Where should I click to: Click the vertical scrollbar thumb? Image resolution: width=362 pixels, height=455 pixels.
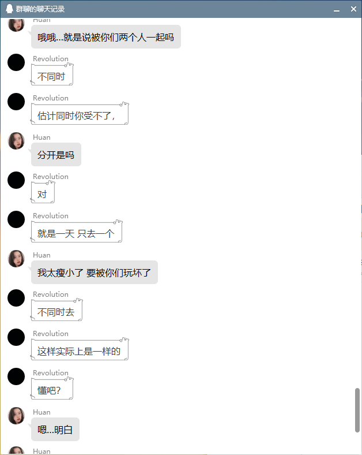click(x=357, y=411)
